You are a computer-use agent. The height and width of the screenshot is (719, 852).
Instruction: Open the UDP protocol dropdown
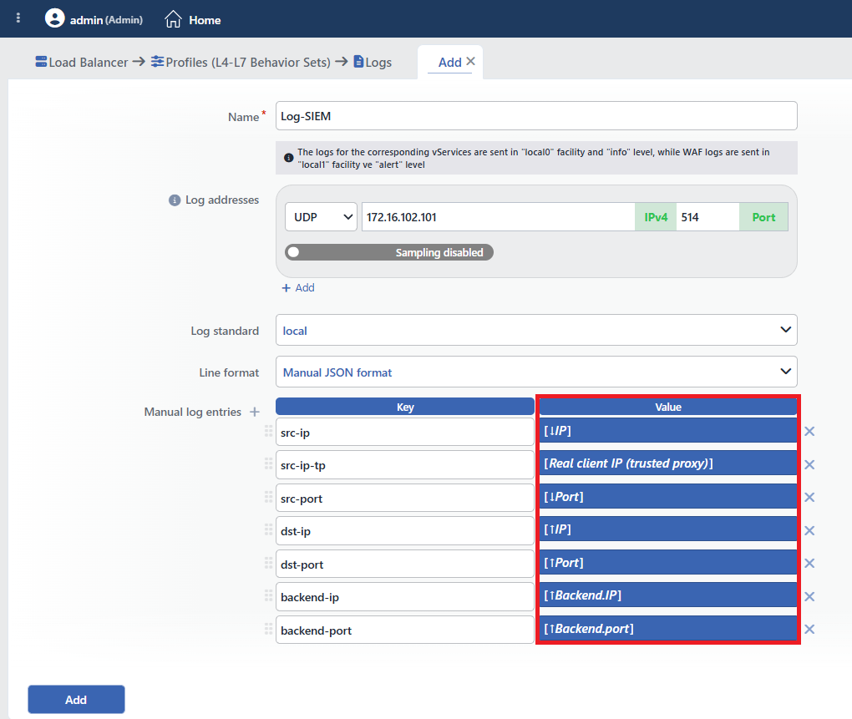tap(321, 217)
